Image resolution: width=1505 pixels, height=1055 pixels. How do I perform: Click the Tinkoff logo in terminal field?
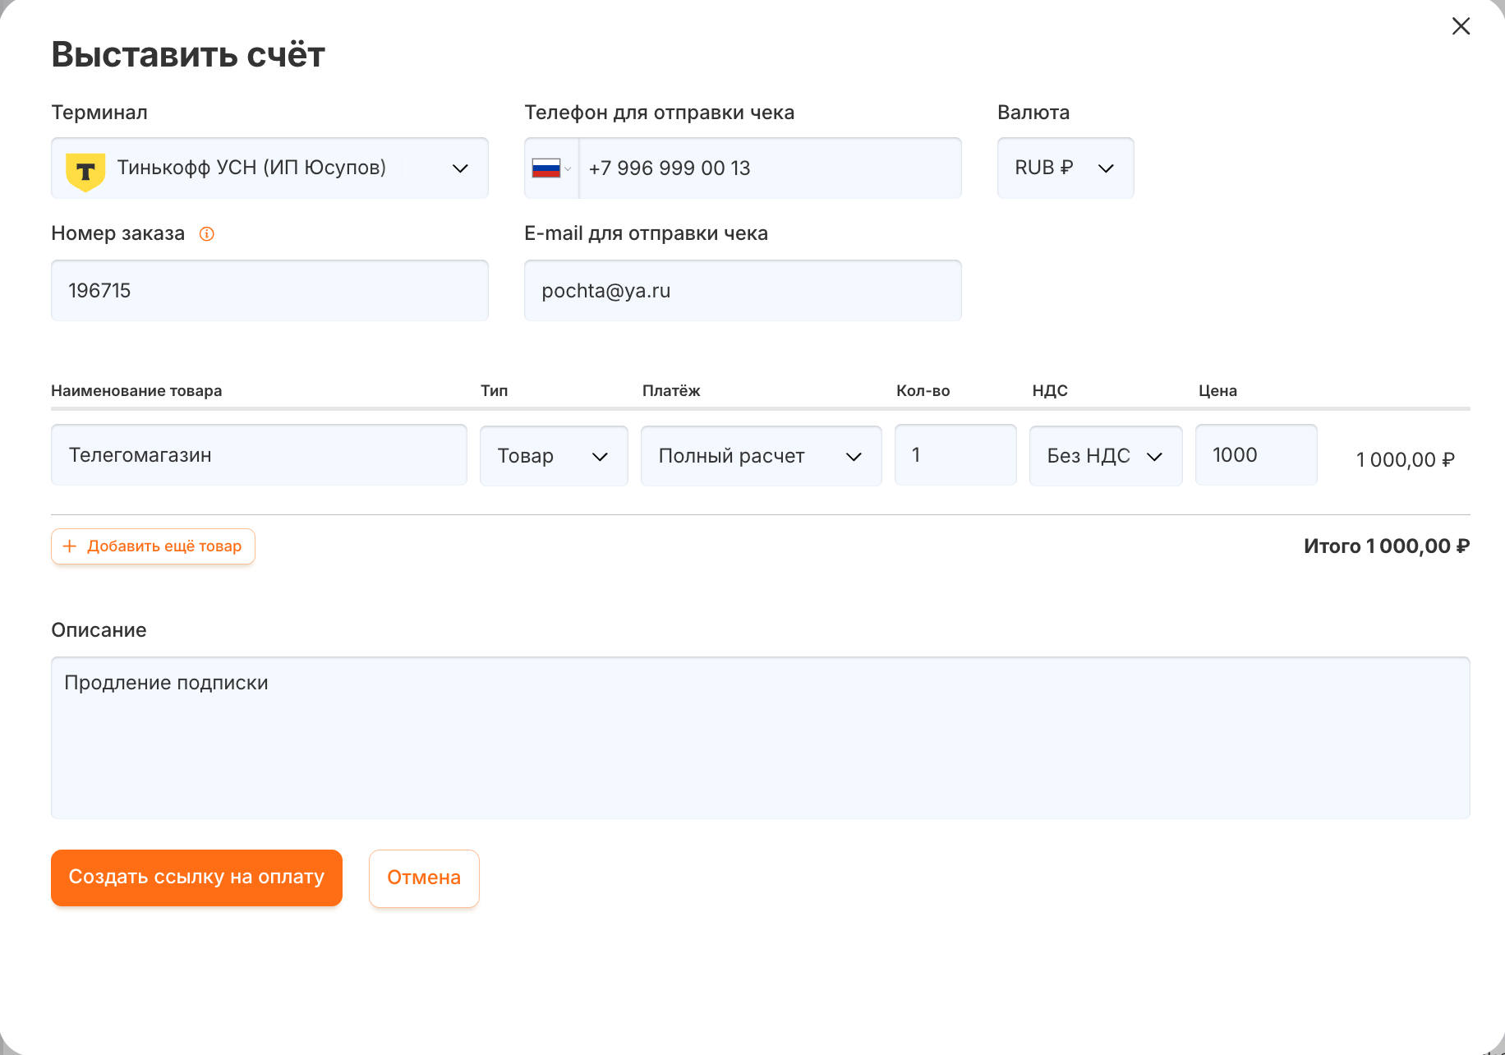click(85, 171)
